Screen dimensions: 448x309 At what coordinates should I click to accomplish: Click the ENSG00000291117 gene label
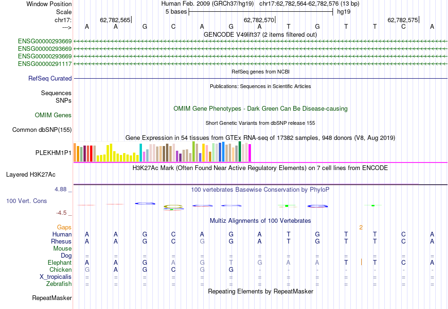45,64
